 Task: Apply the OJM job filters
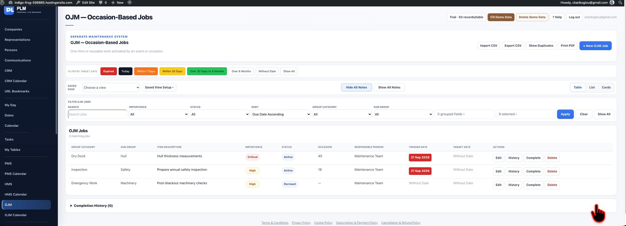point(565,114)
